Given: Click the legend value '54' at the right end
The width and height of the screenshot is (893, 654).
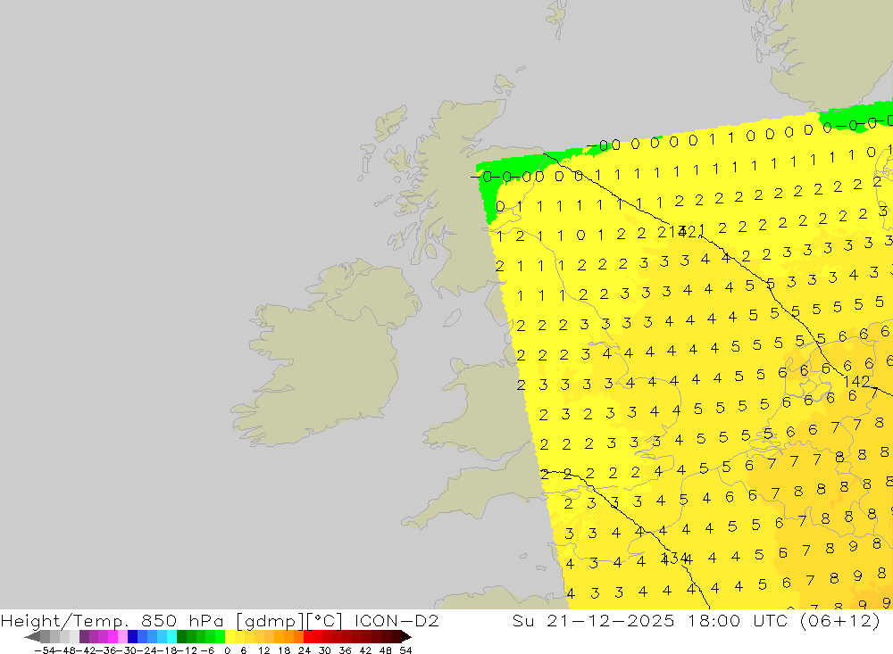Looking at the screenshot, I should 405,650.
